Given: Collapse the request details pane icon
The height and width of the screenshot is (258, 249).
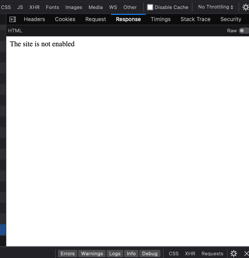Looking at the screenshot, I should (x=13, y=19).
